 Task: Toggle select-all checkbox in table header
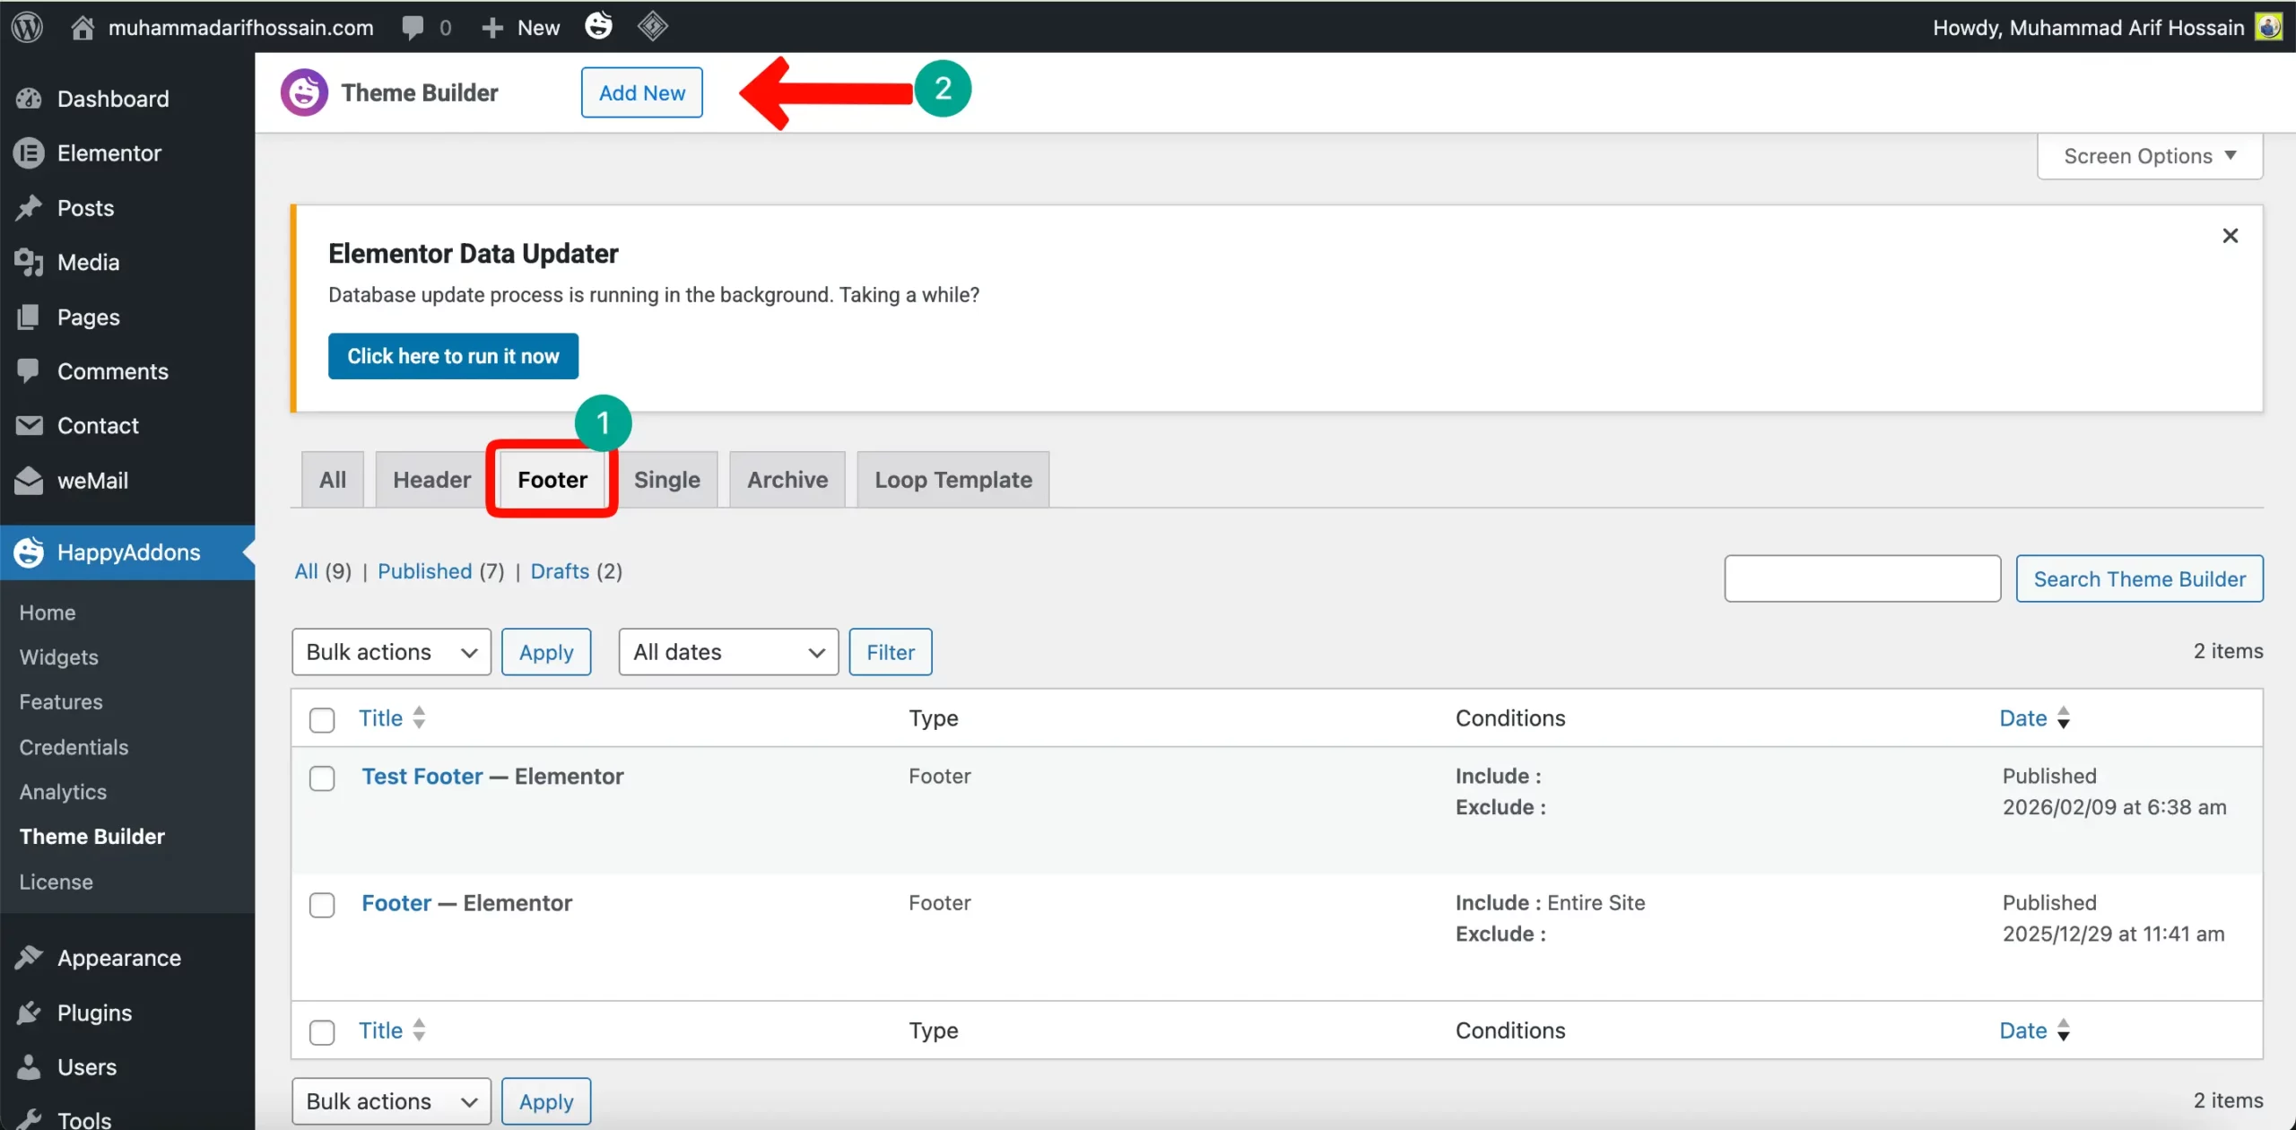(322, 719)
